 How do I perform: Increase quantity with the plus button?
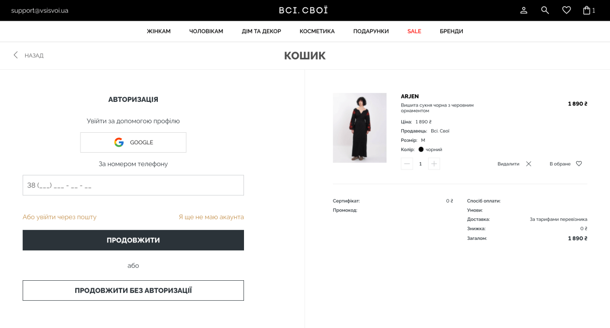click(x=434, y=164)
